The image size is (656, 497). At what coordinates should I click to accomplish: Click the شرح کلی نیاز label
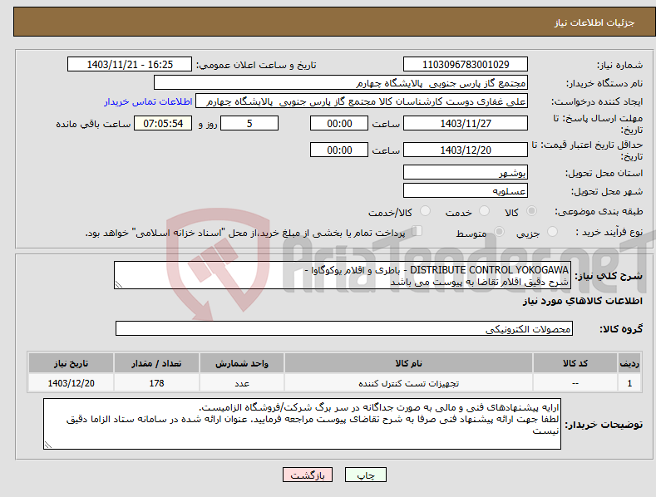(609, 276)
